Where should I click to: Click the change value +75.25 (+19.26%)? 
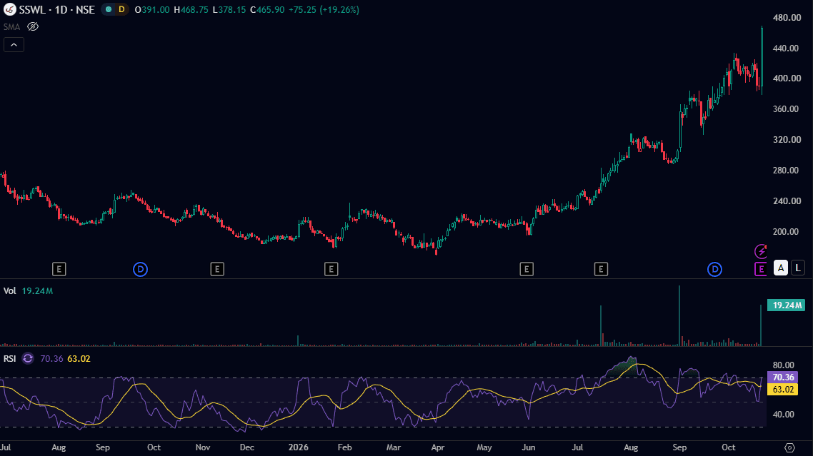click(x=324, y=10)
